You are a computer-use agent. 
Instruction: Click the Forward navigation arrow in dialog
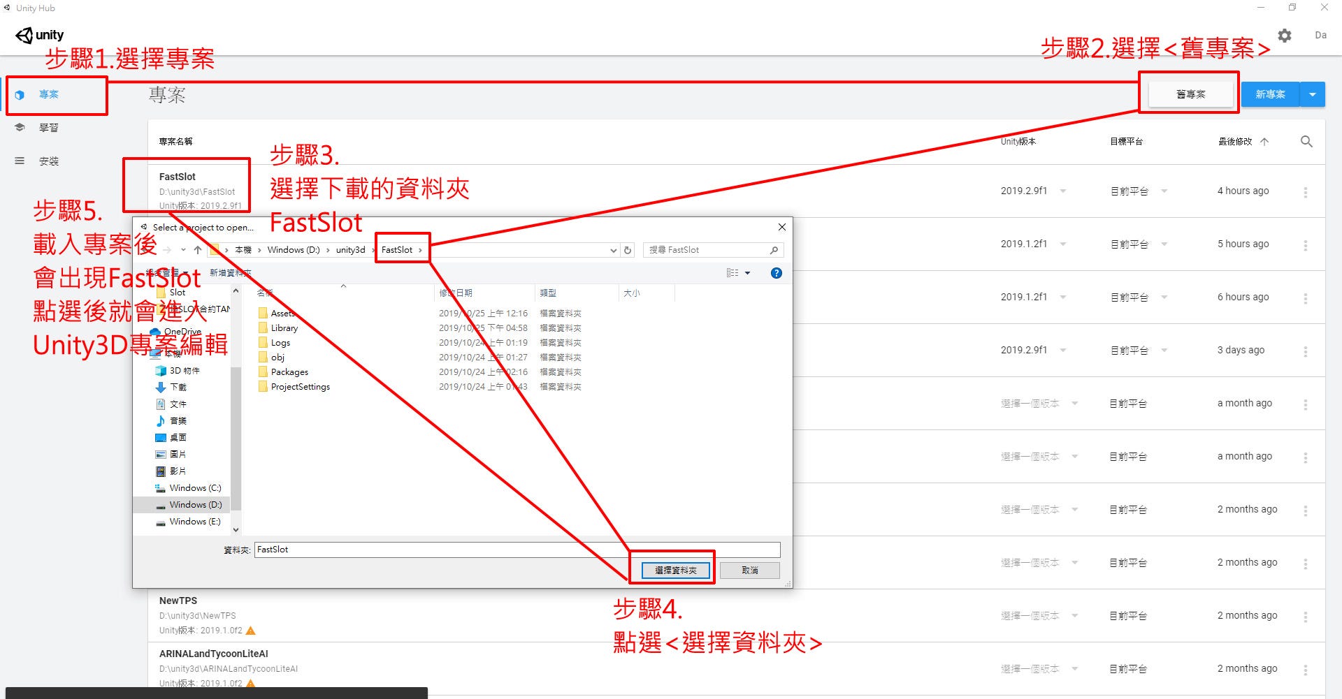(x=167, y=250)
